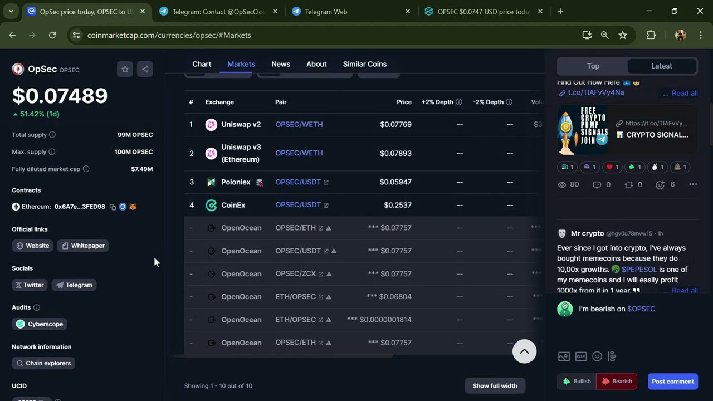Add a reaction with the emoji-plus icon
713x401 pixels.
coord(661,184)
